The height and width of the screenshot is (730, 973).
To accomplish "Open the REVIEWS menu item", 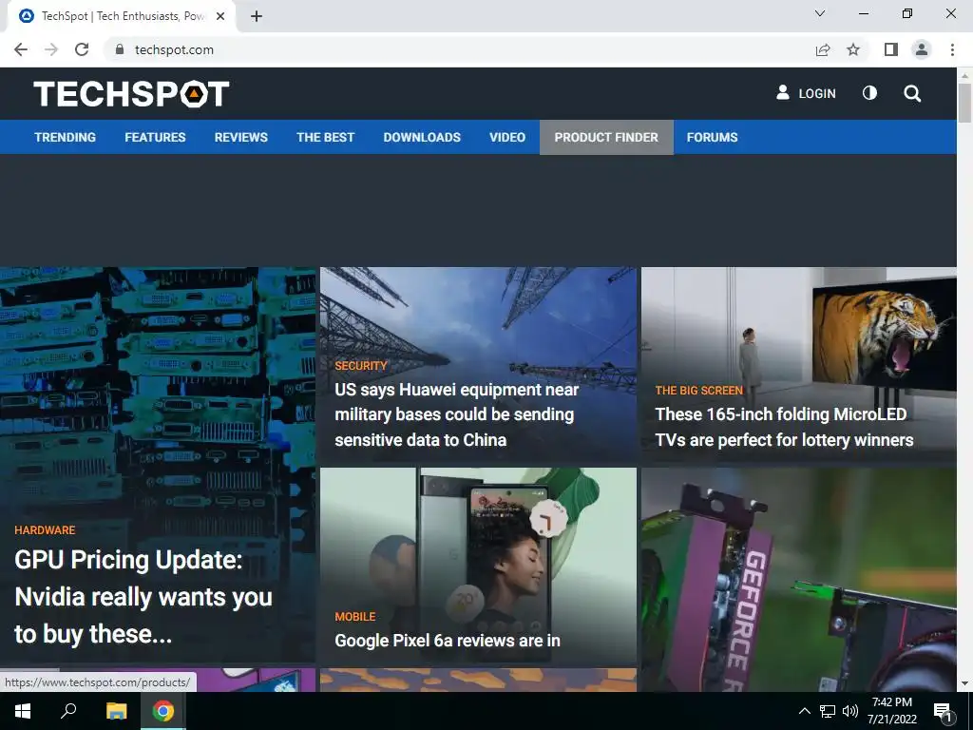I will 240,137.
